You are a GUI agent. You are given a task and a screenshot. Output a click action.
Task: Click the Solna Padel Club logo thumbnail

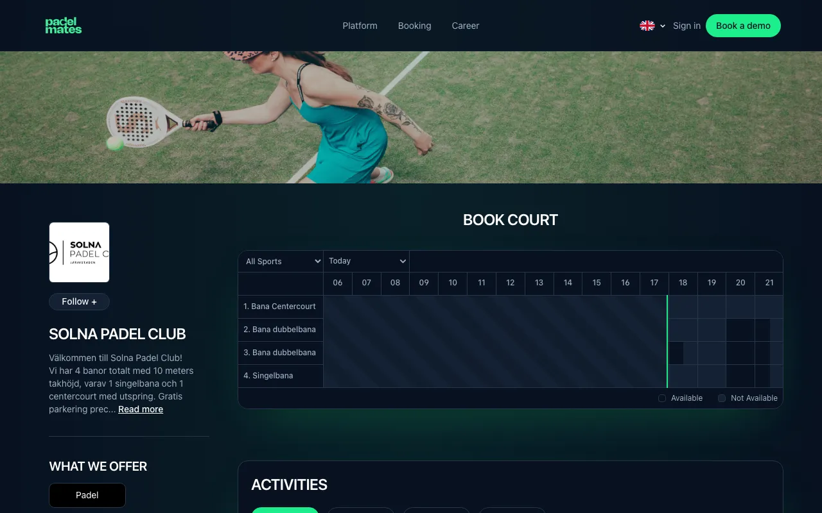click(x=80, y=253)
